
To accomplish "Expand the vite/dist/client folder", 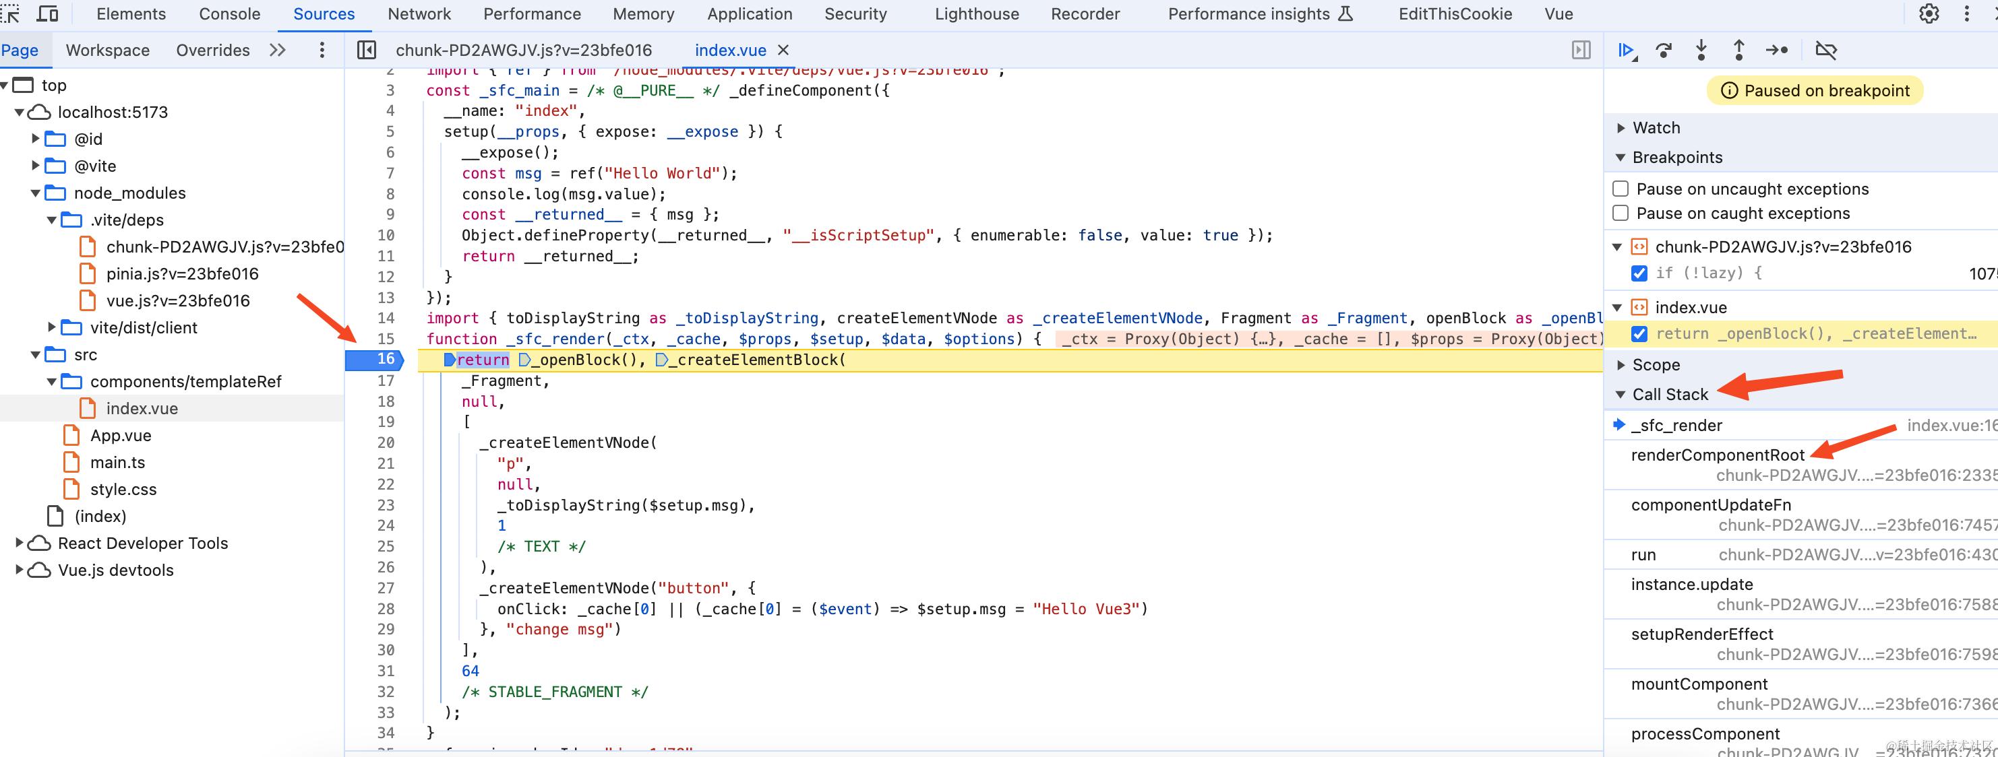I will pyautogui.click(x=51, y=328).
